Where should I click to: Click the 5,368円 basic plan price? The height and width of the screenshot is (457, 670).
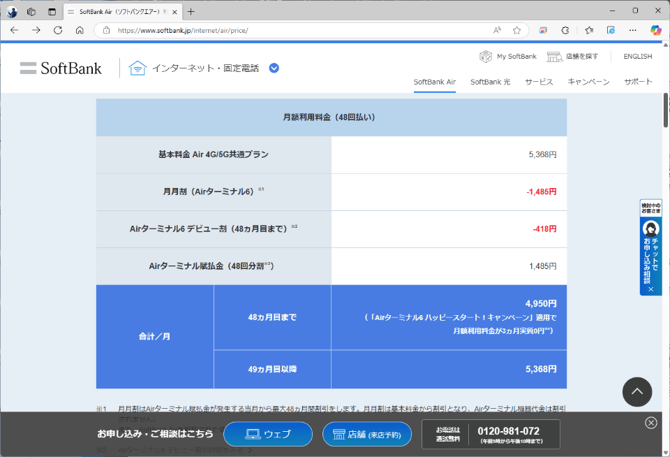[542, 154]
